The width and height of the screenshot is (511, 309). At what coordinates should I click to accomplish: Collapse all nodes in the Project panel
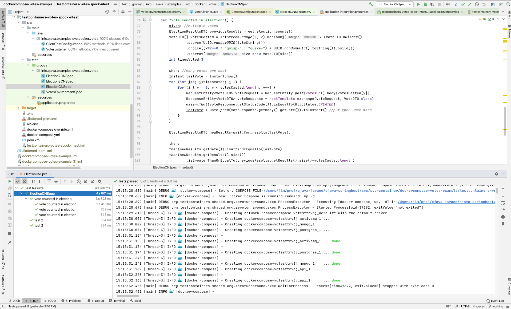[114, 12]
